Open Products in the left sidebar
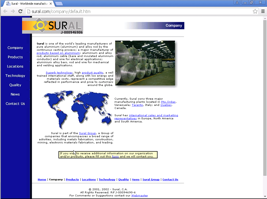 click(x=15, y=57)
